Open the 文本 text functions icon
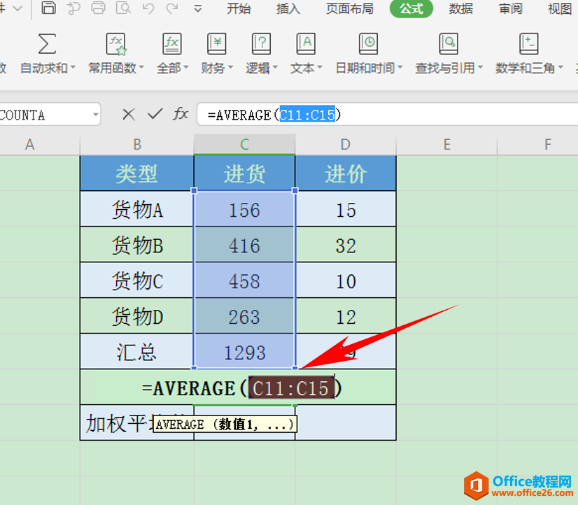578x505 pixels. coord(306,44)
